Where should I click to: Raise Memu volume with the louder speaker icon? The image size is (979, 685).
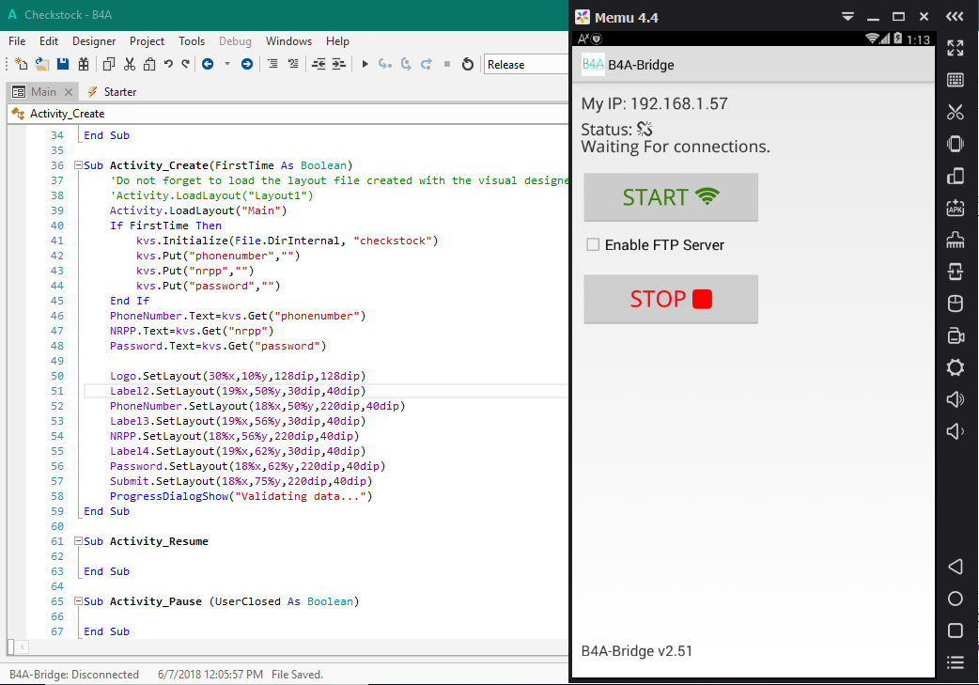click(956, 399)
